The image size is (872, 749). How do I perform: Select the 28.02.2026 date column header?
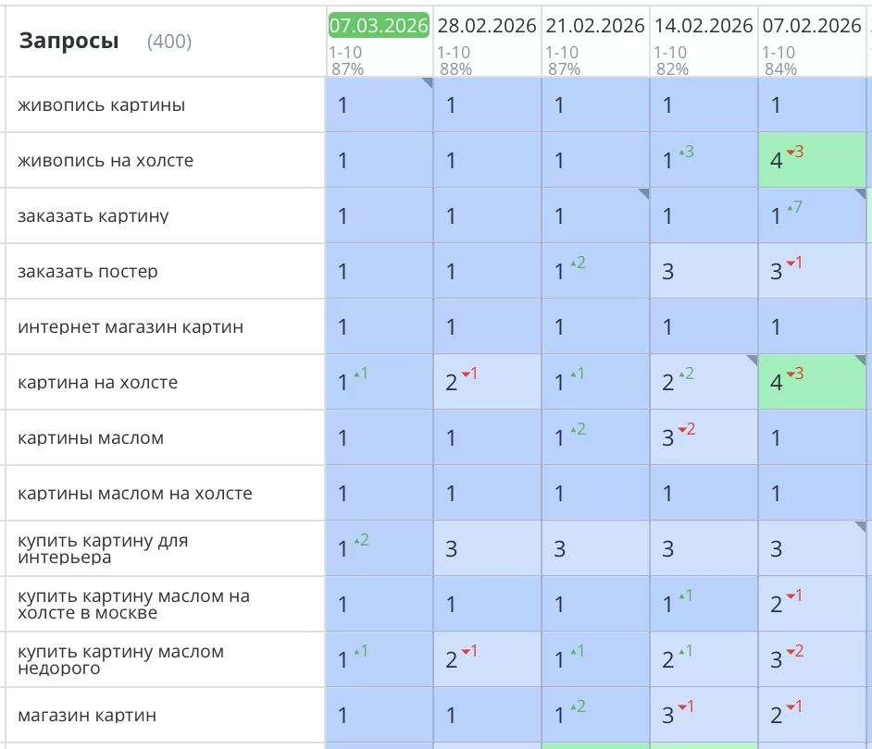point(486,26)
